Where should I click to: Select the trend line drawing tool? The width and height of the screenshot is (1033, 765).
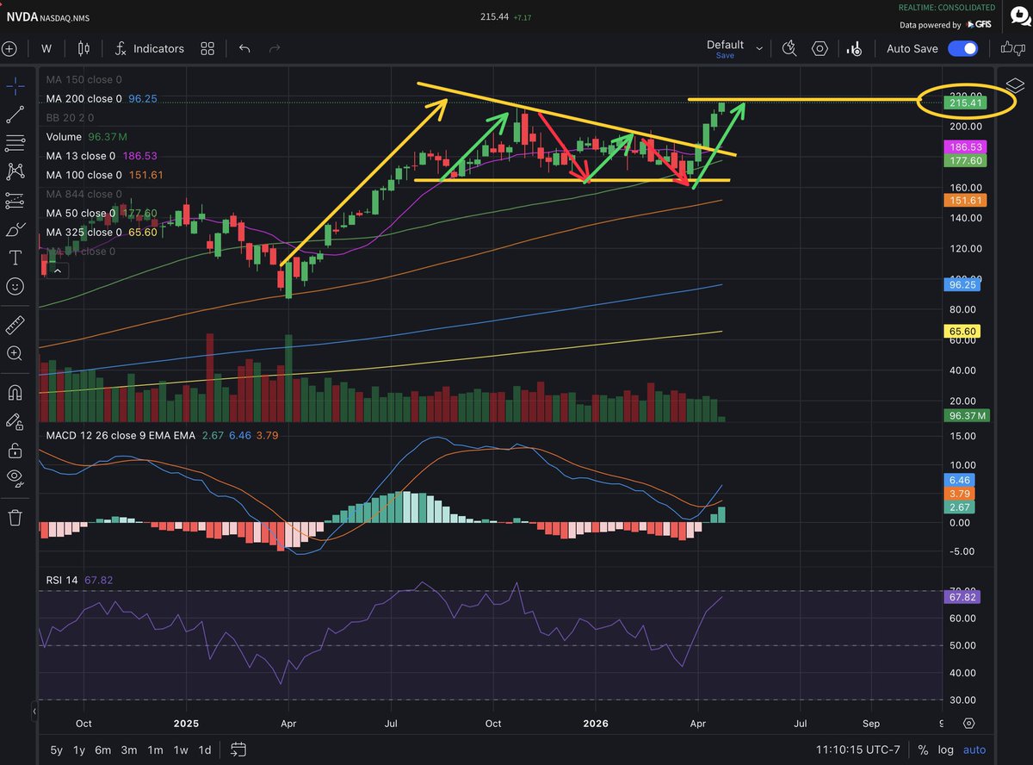click(15, 114)
